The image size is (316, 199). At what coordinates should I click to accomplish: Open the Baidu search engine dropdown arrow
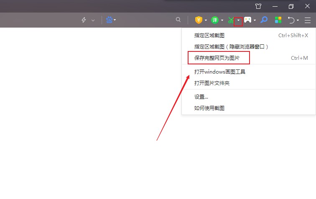(115, 20)
